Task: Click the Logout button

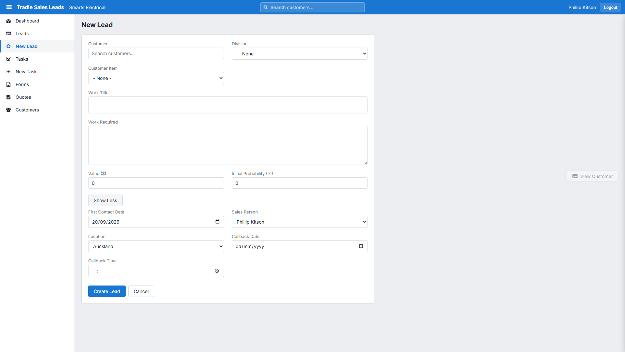Action: 610,7
